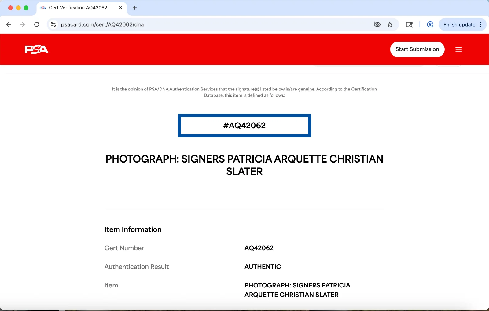Click the large PHOTOGRAPH: SIGNERS title heading

click(x=244, y=165)
